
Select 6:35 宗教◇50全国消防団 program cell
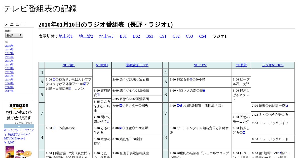click(137, 99)
